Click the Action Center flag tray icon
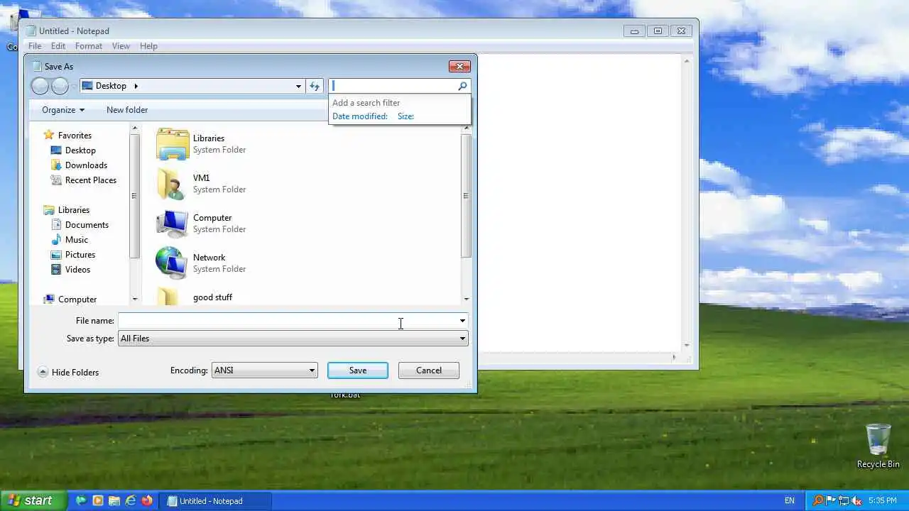The image size is (909, 511). pyautogui.click(x=831, y=500)
